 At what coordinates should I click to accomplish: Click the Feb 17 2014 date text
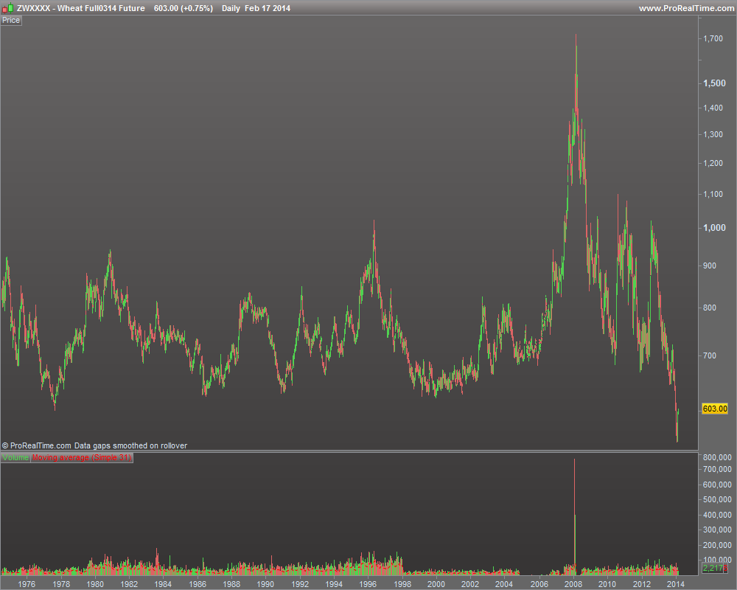268,8
